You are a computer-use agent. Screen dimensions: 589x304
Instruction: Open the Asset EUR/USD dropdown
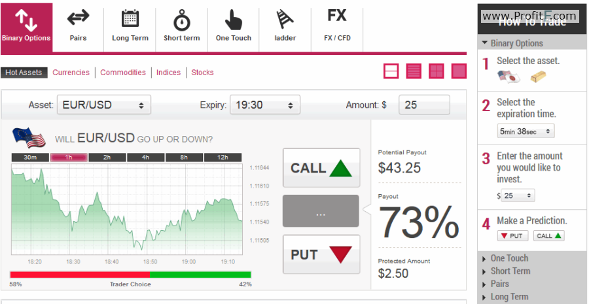pos(104,105)
